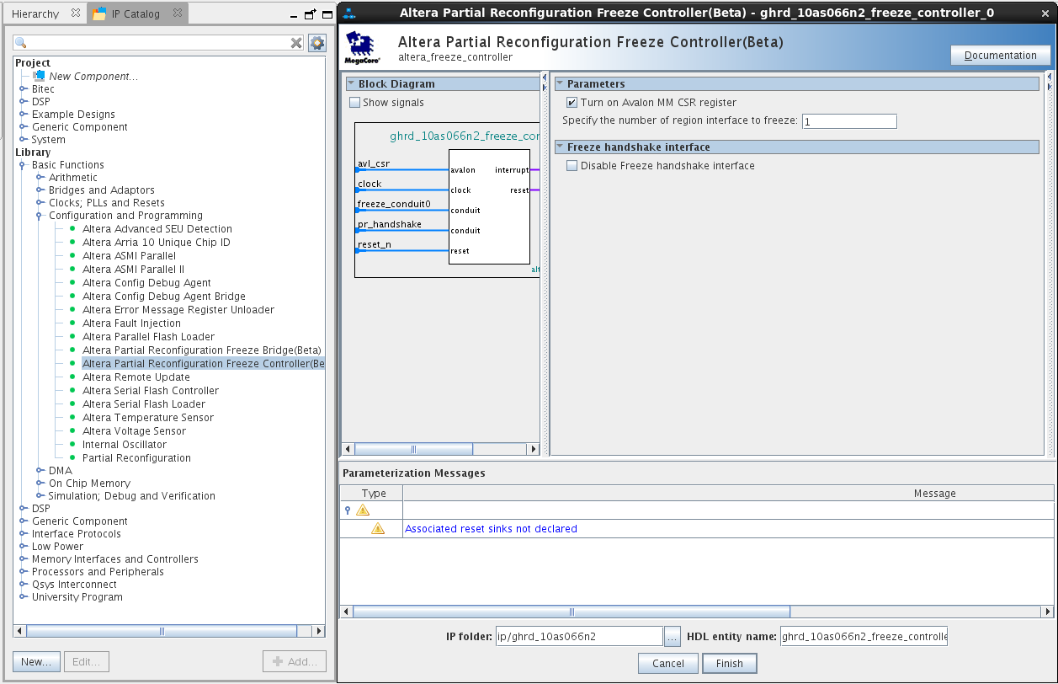The width and height of the screenshot is (1058, 684).
Task: Clear the IP Catalog search box
Action: (296, 43)
